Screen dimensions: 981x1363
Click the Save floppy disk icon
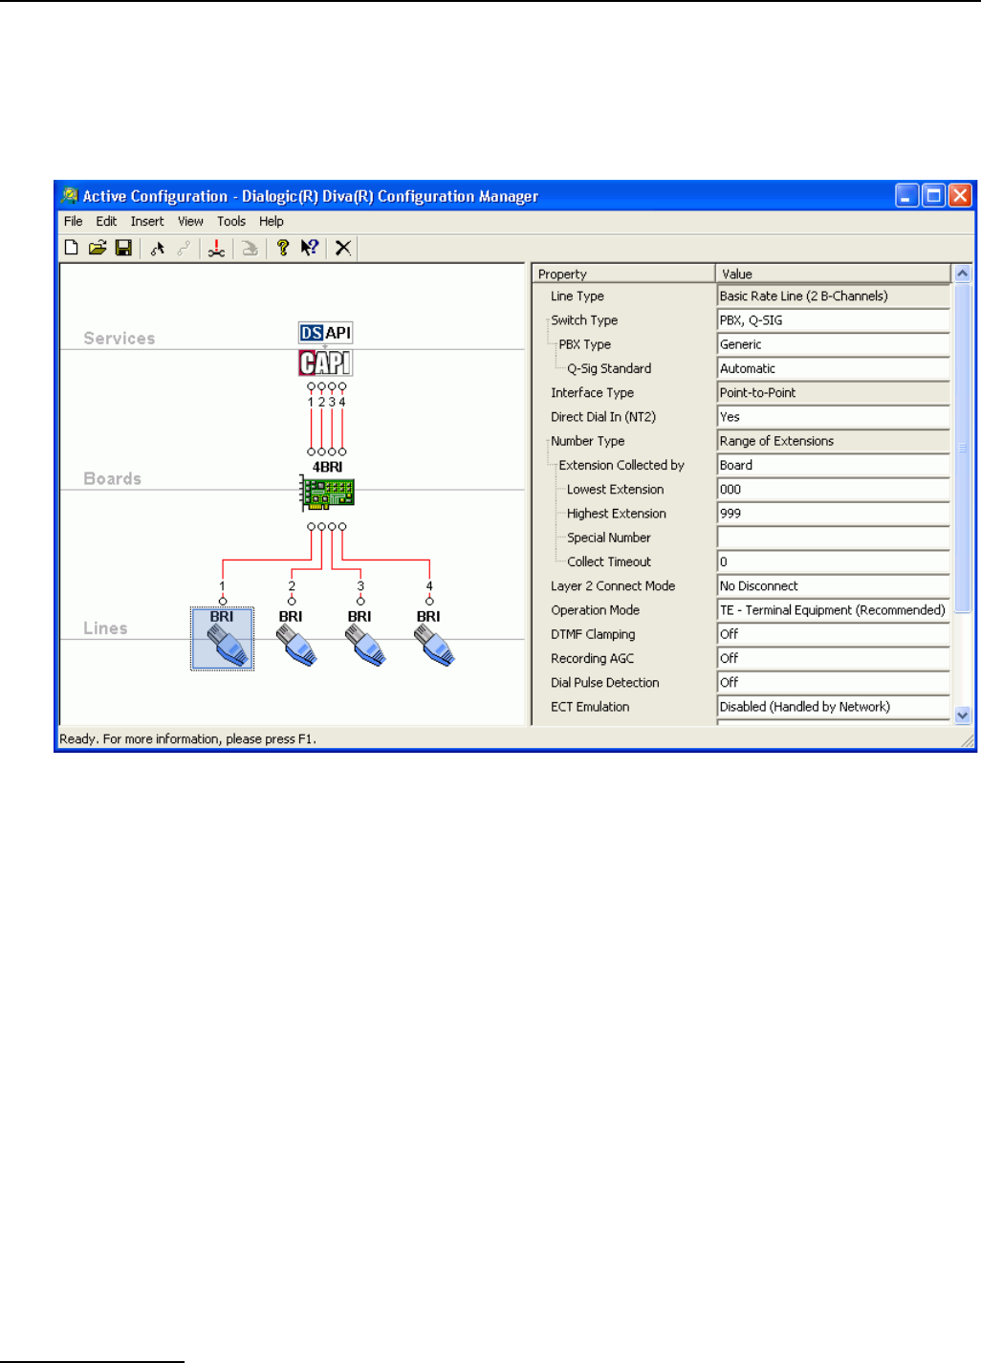coord(123,248)
